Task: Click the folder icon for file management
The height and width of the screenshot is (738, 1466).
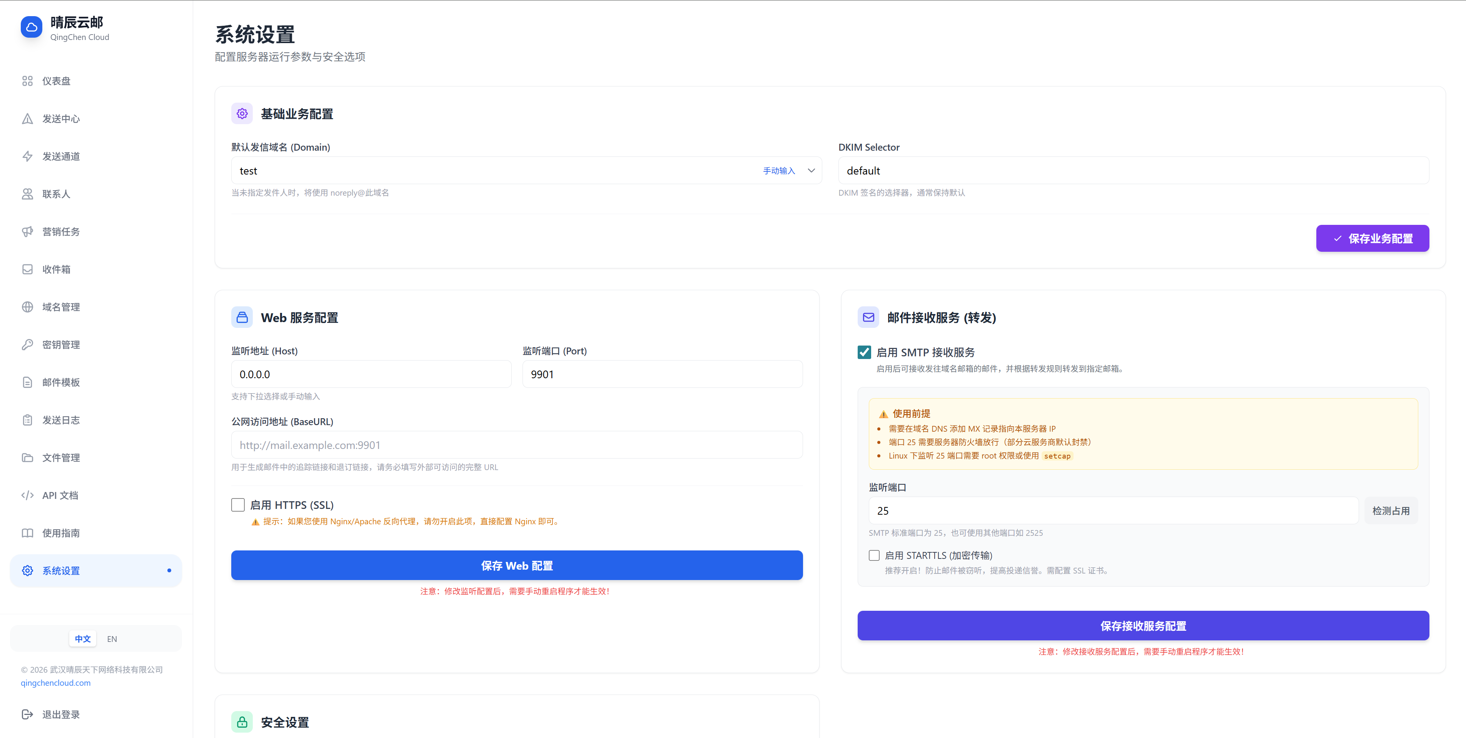Action: [x=27, y=458]
